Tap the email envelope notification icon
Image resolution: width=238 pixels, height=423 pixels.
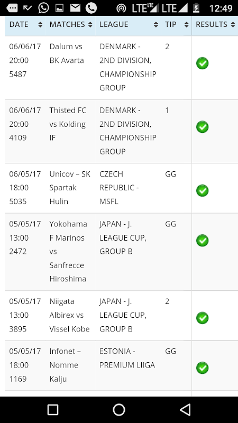[x=75, y=8]
